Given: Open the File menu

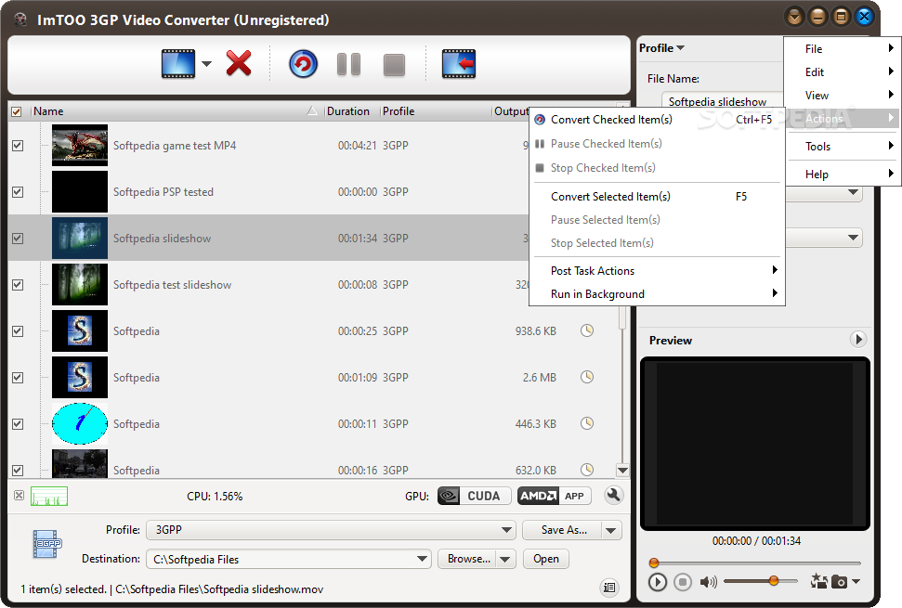Looking at the screenshot, I should (x=842, y=49).
